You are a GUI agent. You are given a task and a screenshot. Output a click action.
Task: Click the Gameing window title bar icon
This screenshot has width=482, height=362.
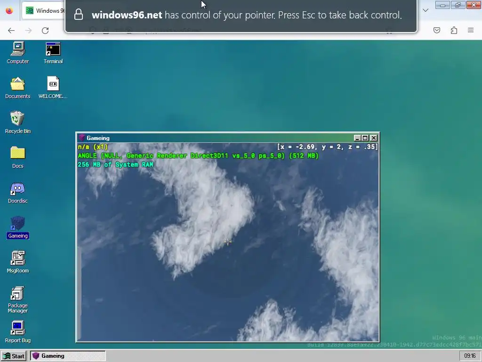tap(82, 138)
